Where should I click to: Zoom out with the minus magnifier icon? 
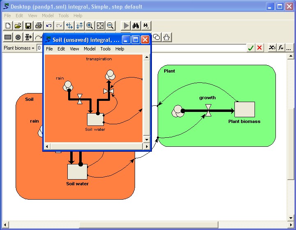[110, 26]
